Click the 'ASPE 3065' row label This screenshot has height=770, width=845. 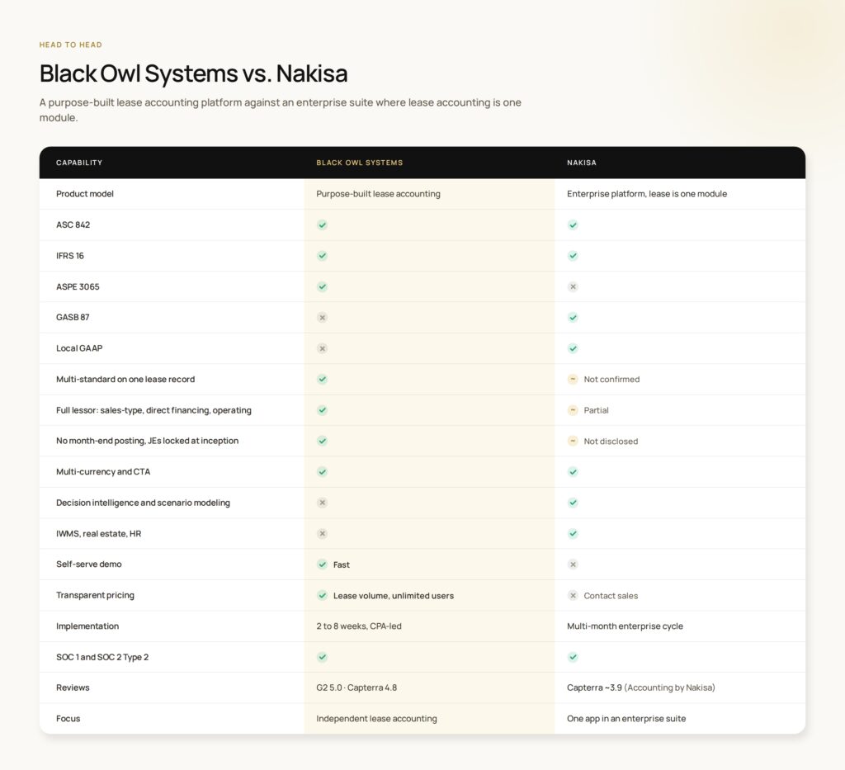click(78, 286)
